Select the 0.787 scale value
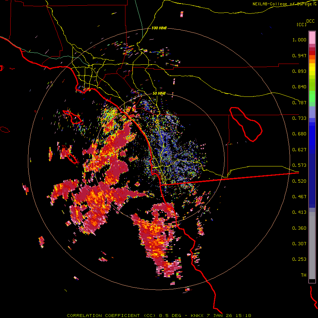This screenshot has width=318, height=318. point(299,102)
